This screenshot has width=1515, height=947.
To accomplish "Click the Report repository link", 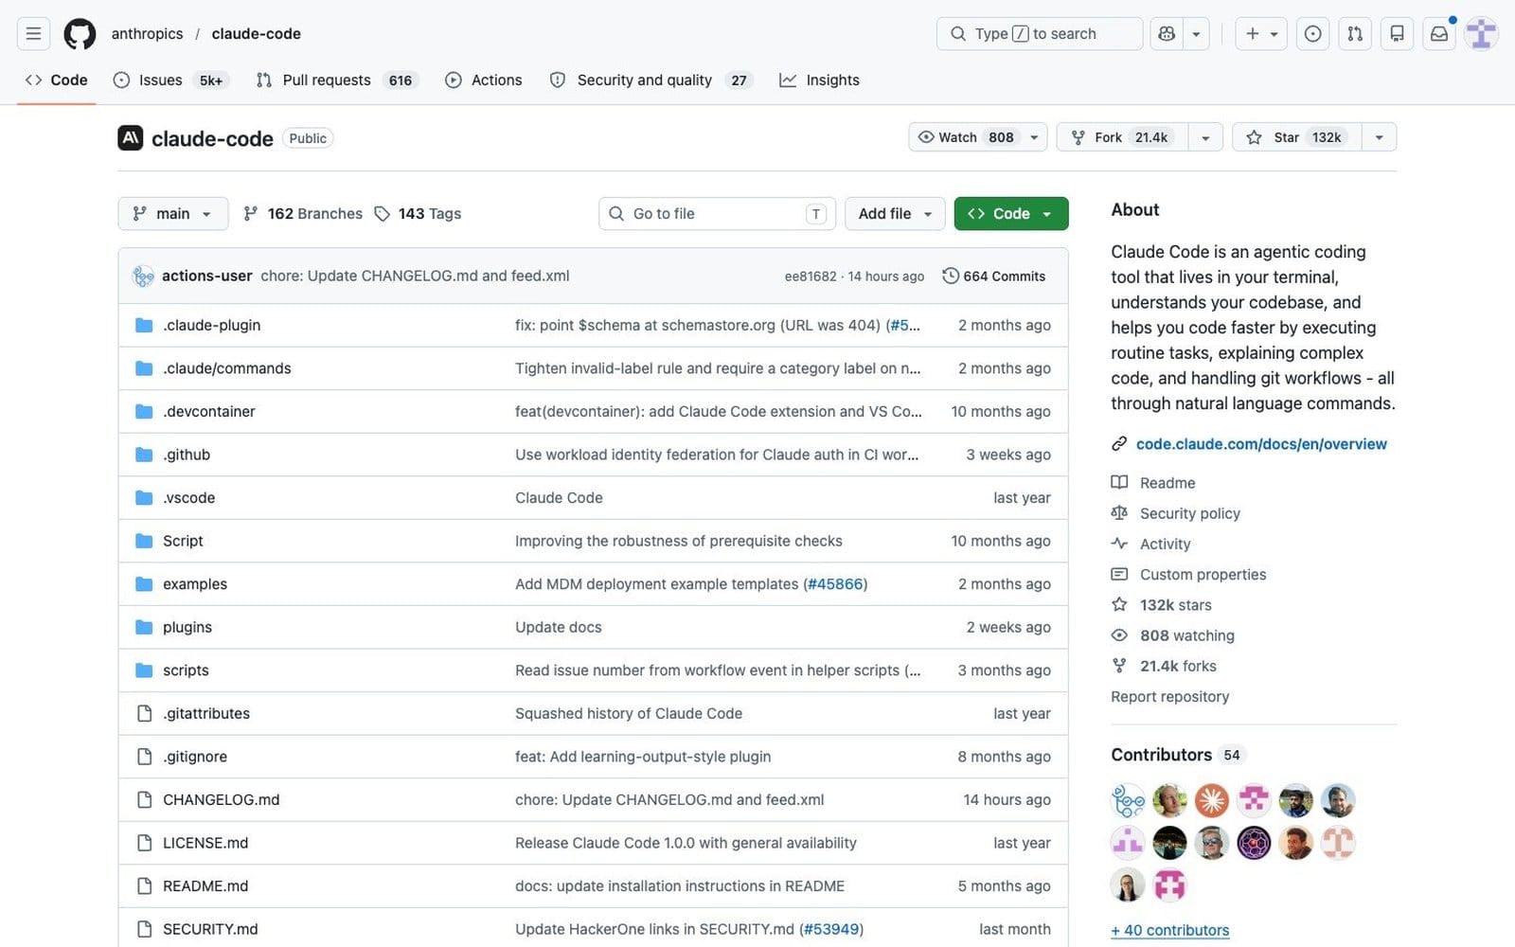I will point(1169,696).
